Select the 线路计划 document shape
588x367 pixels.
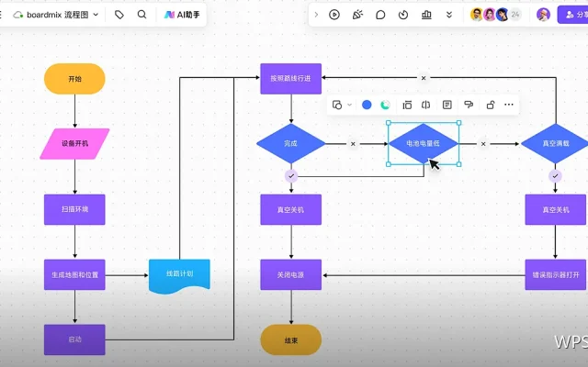180,276
